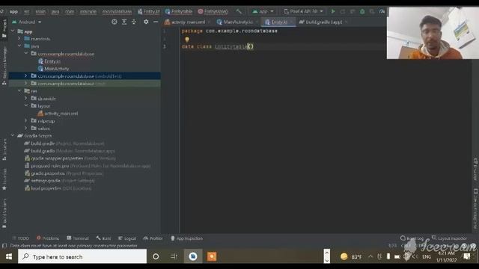This screenshot has height=269, width=479.
Task: Click Collapse All icon in Project panel
Action: [x=134, y=22]
